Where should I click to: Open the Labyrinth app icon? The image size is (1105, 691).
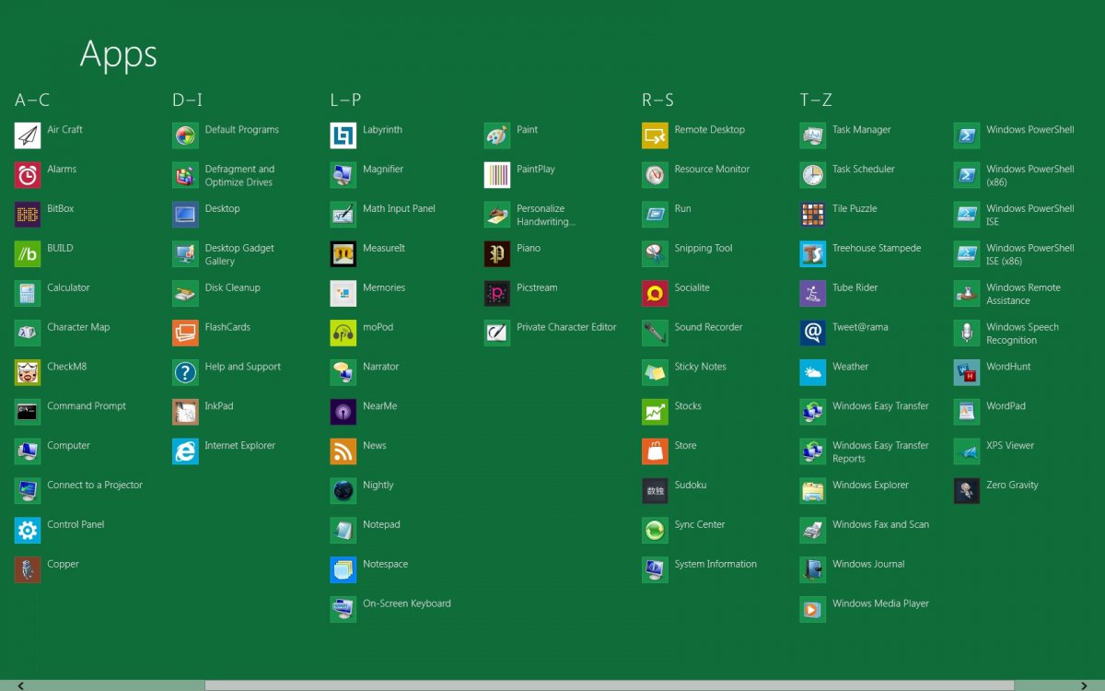pos(343,135)
